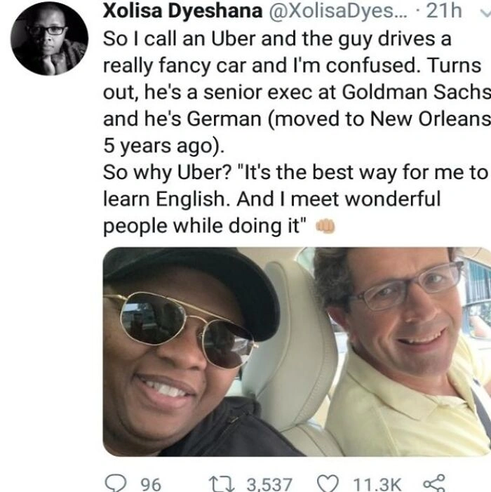Click the fist bump emoji in the tweet
This screenshot has height=492, width=491.
pyautogui.click(x=328, y=225)
